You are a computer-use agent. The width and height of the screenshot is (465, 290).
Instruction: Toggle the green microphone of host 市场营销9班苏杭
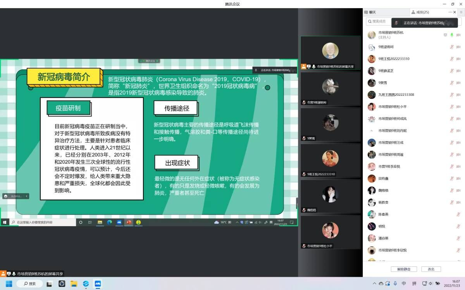pos(452,35)
